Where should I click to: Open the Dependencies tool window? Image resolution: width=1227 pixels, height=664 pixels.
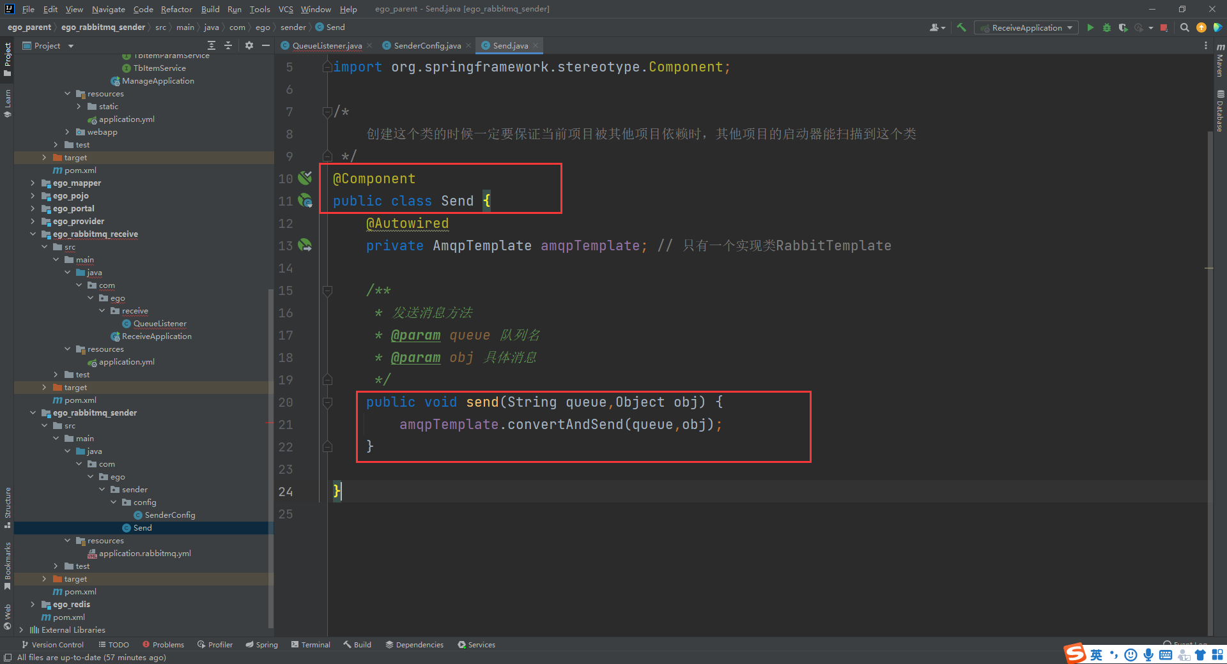[x=414, y=645]
